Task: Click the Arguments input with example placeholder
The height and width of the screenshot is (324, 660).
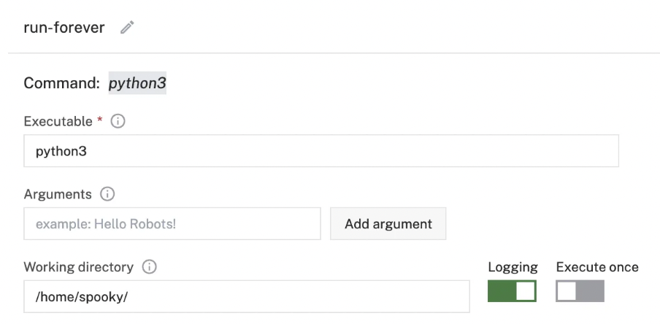Action: [x=172, y=223]
